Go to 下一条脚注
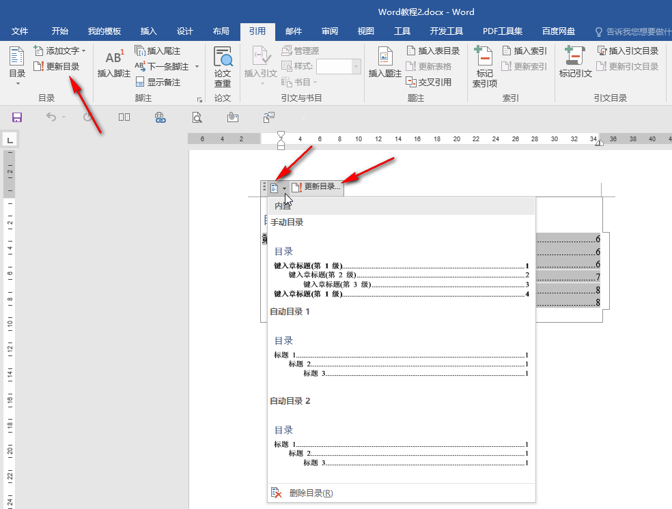This screenshot has height=509, width=672. pyautogui.click(x=162, y=66)
